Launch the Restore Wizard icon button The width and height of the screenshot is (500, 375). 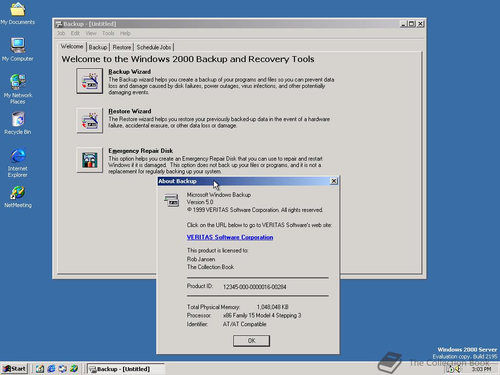click(90, 121)
